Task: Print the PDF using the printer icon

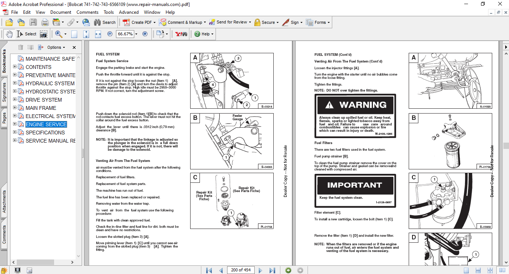Action: coord(45,22)
